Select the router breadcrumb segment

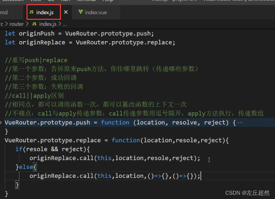click(x=17, y=24)
